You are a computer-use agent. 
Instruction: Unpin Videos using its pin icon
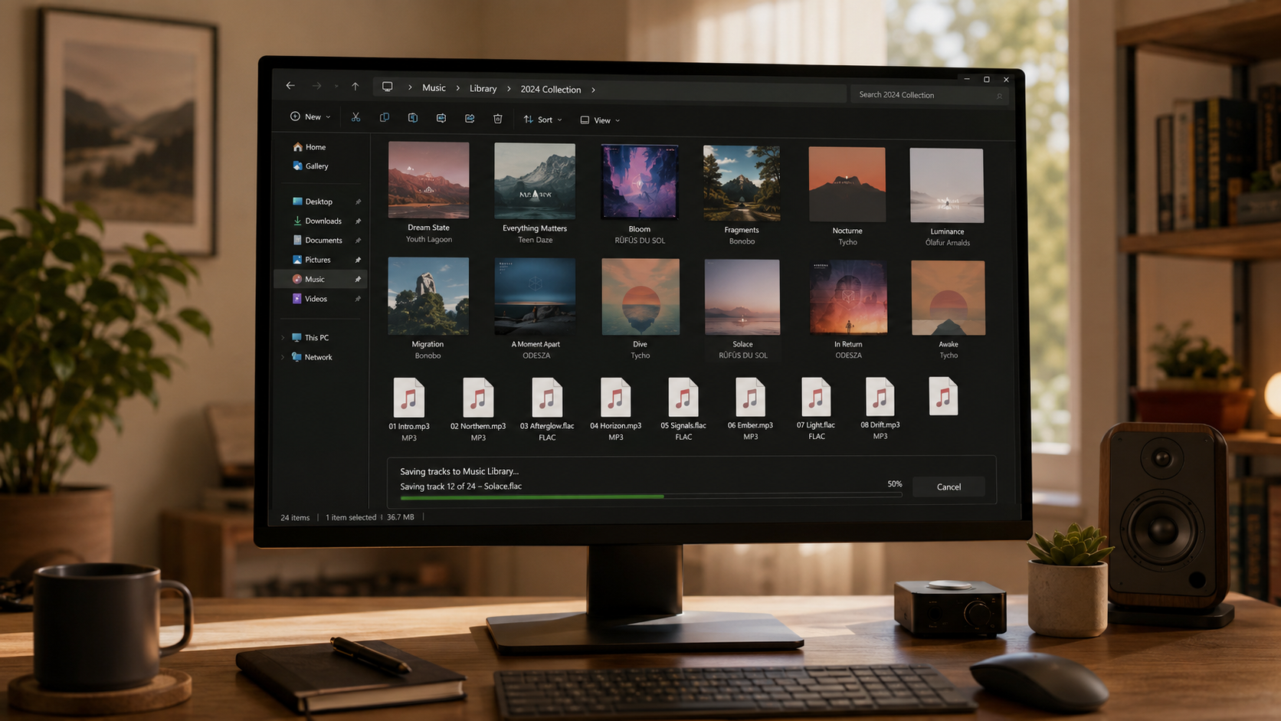[x=358, y=299]
